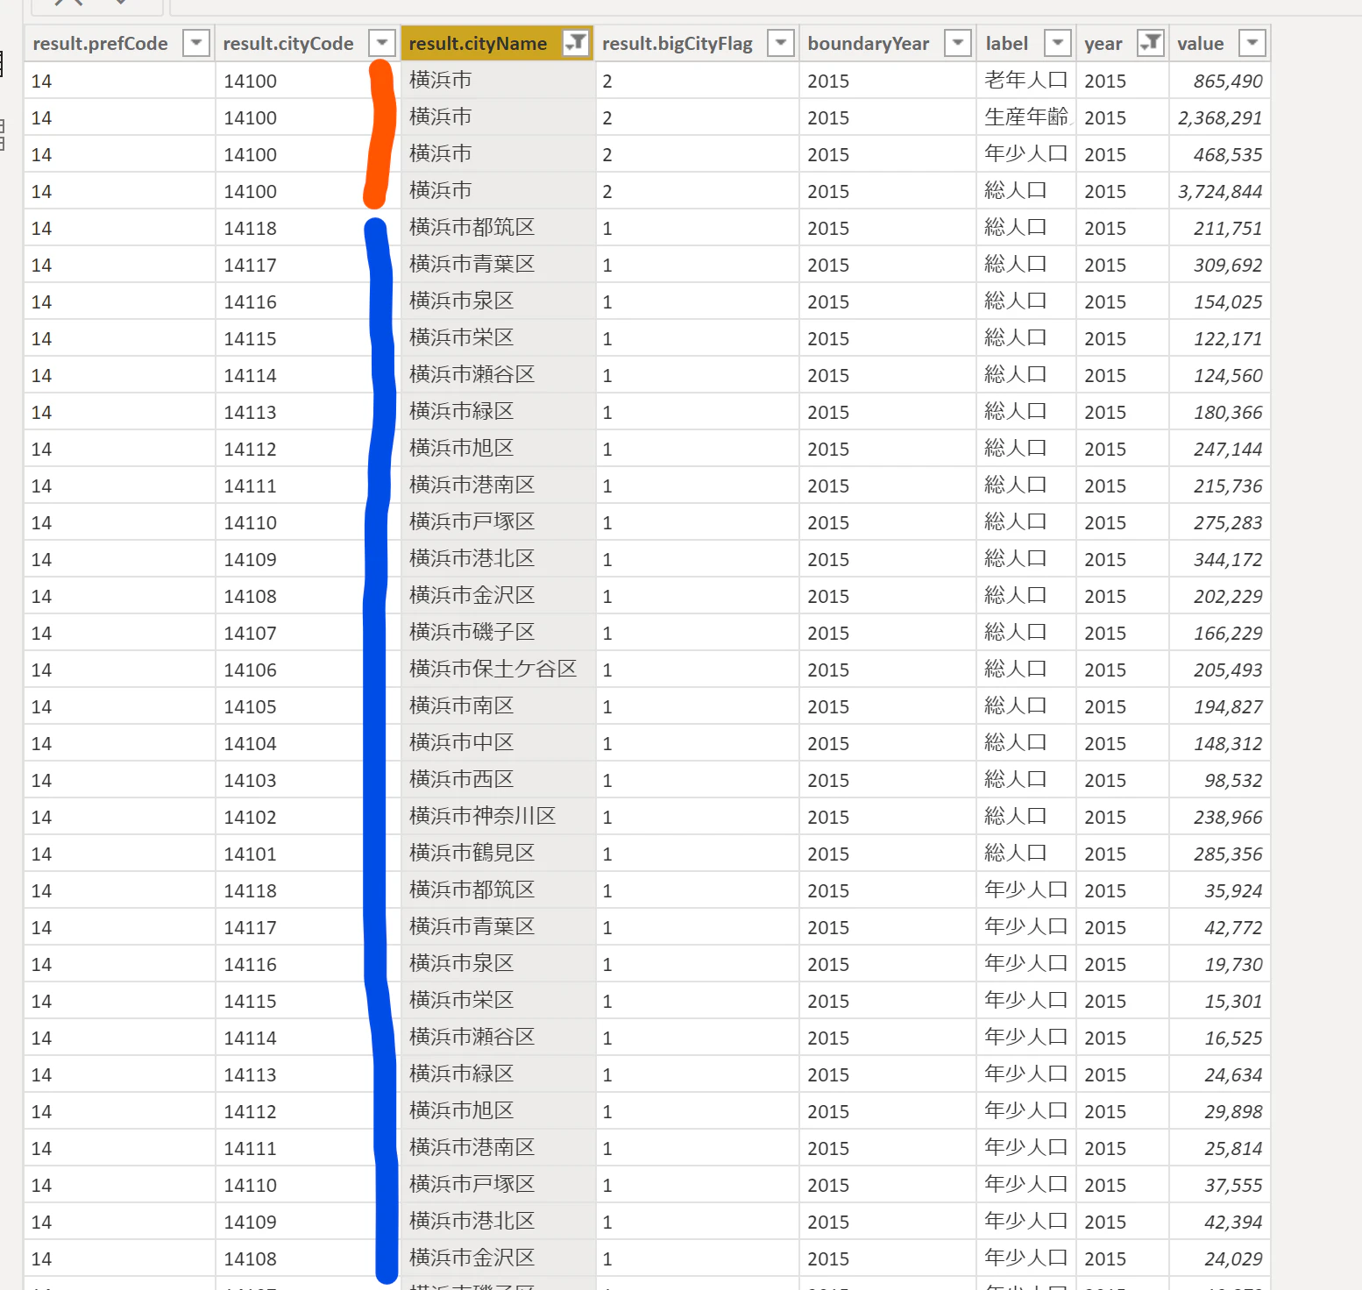
Task: Click 横浜市神奈川区 city name cell
Action: [498, 817]
